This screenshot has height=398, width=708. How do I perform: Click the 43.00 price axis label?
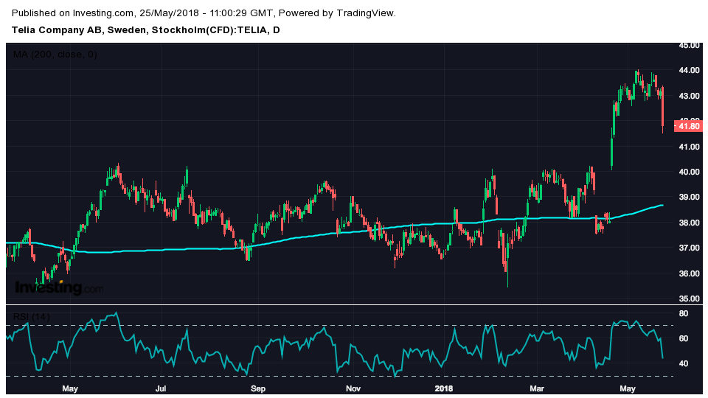689,96
